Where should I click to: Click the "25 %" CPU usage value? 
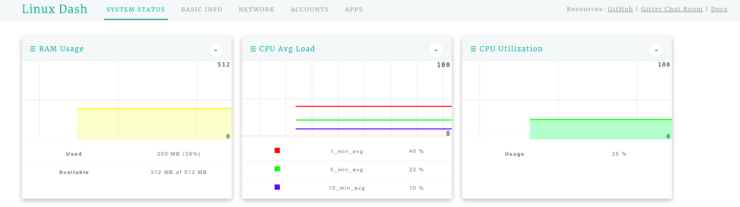[619, 154]
